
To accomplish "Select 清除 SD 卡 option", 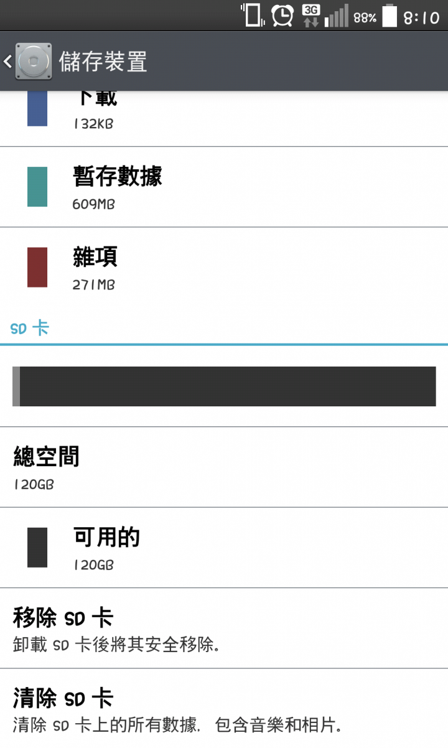I will 224,709.
